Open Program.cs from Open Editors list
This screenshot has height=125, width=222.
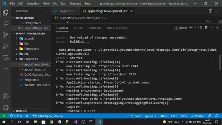pyautogui.click(x=31, y=23)
